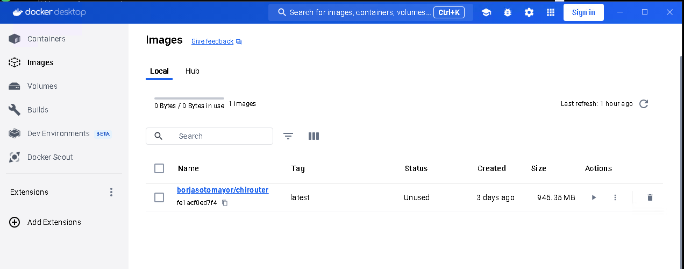Click the Containers cube icon

coord(15,39)
